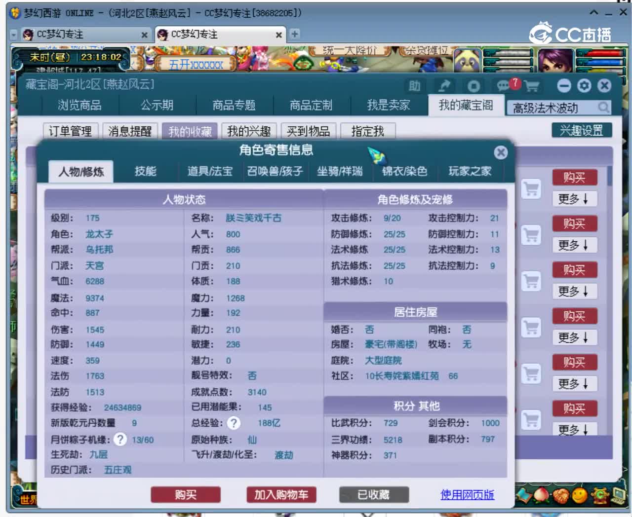Click the purple-haired character avatar portrait
The height and width of the screenshot is (517, 632).
click(555, 60)
